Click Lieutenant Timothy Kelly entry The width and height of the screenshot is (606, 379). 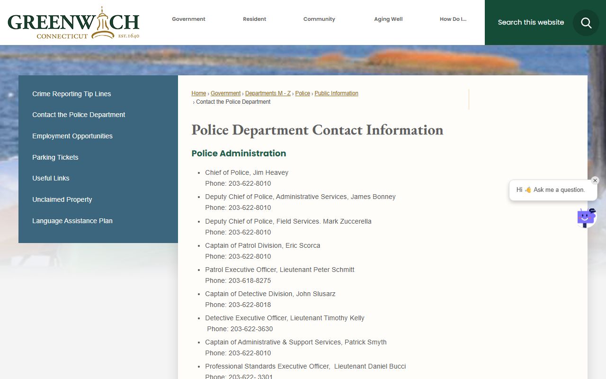[x=285, y=318]
